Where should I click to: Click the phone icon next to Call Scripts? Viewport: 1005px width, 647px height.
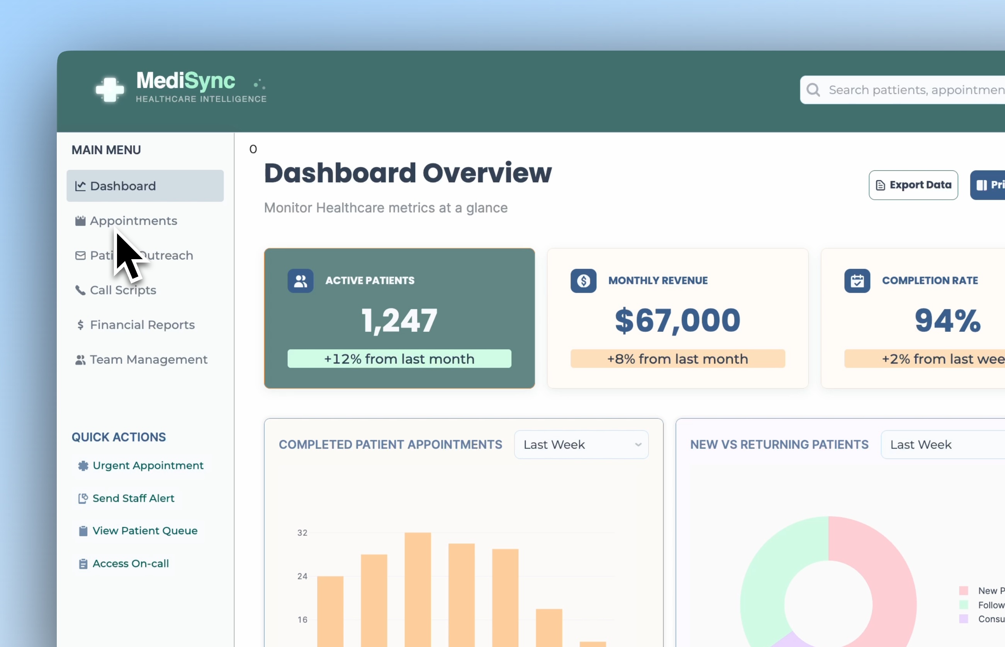(x=81, y=290)
